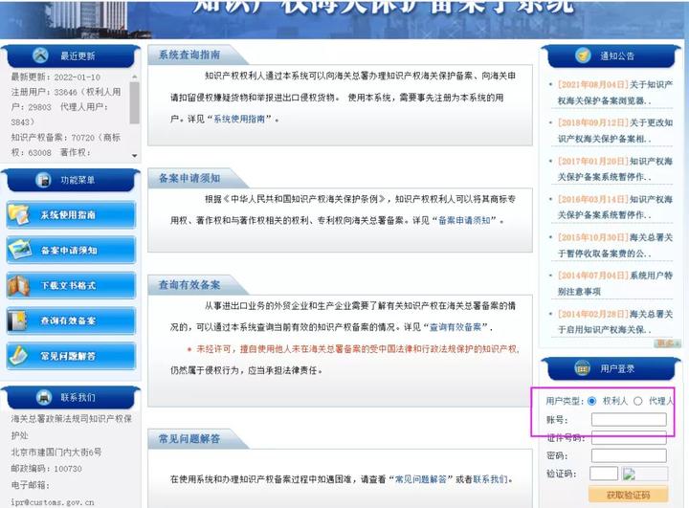Open the "常见问题解答" link in the bottom text
The width and height of the screenshot is (689, 508).
420,479
